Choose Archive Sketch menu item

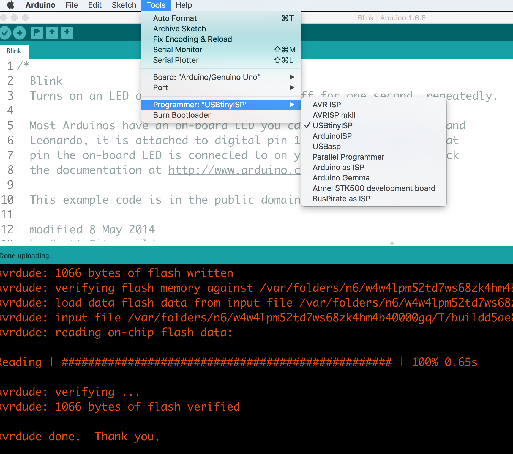pyautogui.click(x=221, y=29)
